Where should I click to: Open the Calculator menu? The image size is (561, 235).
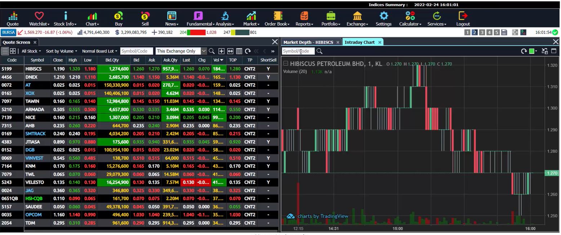point(410,19)
